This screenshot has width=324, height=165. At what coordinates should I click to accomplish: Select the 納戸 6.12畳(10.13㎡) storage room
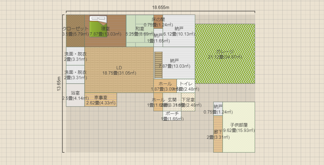click(179, 31)
